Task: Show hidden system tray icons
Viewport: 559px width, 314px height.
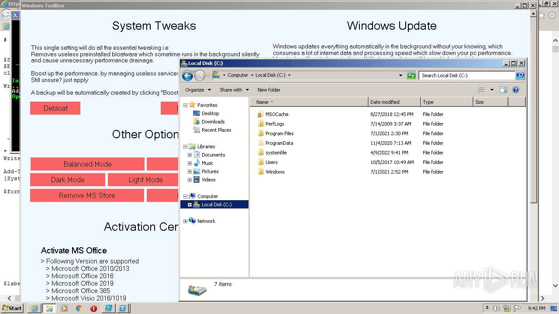Action: (487, 308)
